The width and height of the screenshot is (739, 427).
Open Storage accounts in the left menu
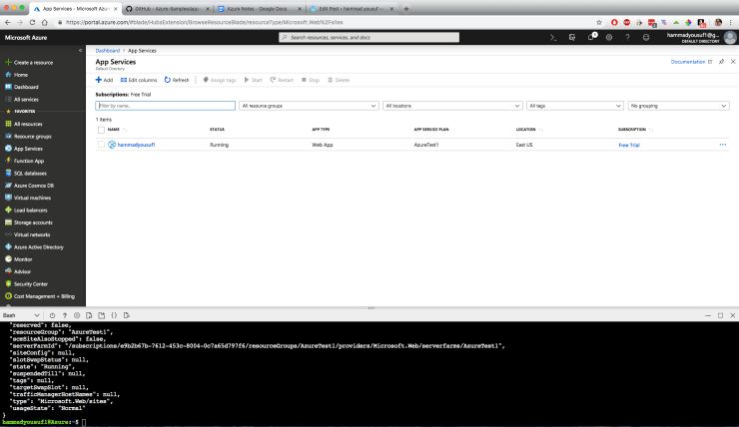click(x=32, y=222)
